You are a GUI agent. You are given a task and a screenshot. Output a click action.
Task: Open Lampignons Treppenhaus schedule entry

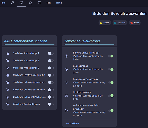click(89, 82)
